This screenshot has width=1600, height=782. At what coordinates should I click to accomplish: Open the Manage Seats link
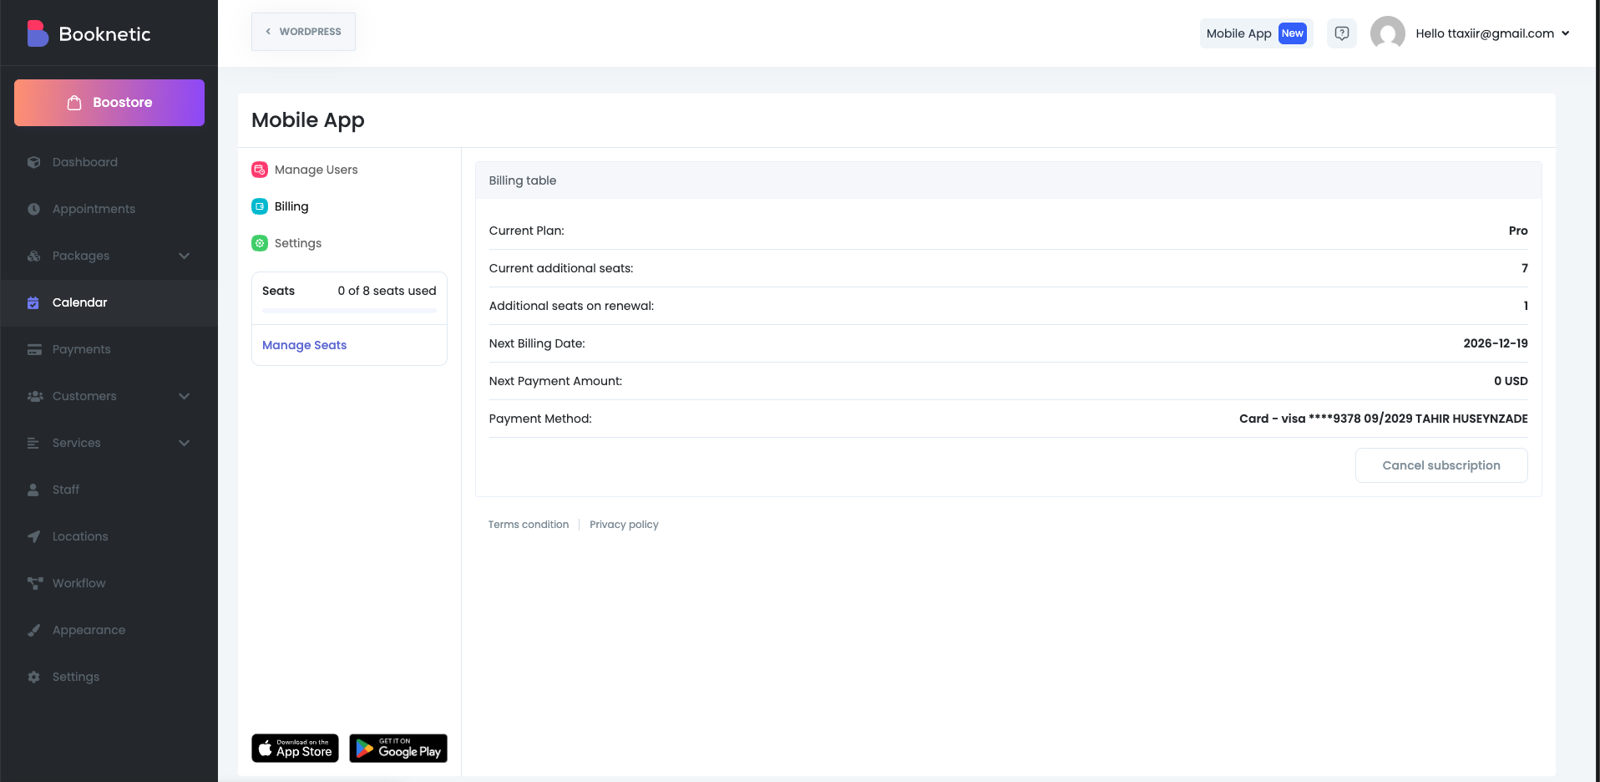click(304, 345)
